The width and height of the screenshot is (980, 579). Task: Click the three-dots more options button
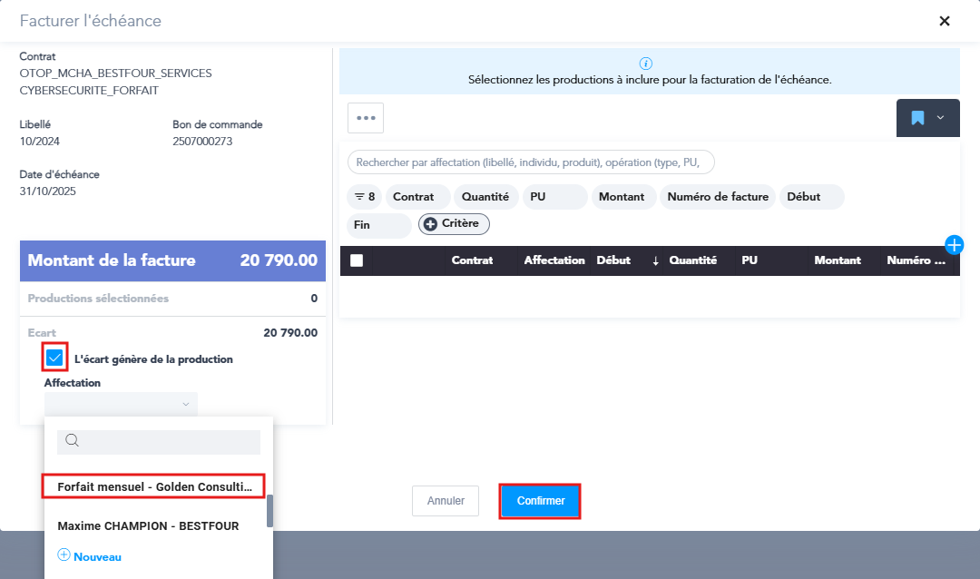tap(366, 118)
